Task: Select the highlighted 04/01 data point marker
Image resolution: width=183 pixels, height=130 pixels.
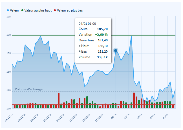Action: 116,51
